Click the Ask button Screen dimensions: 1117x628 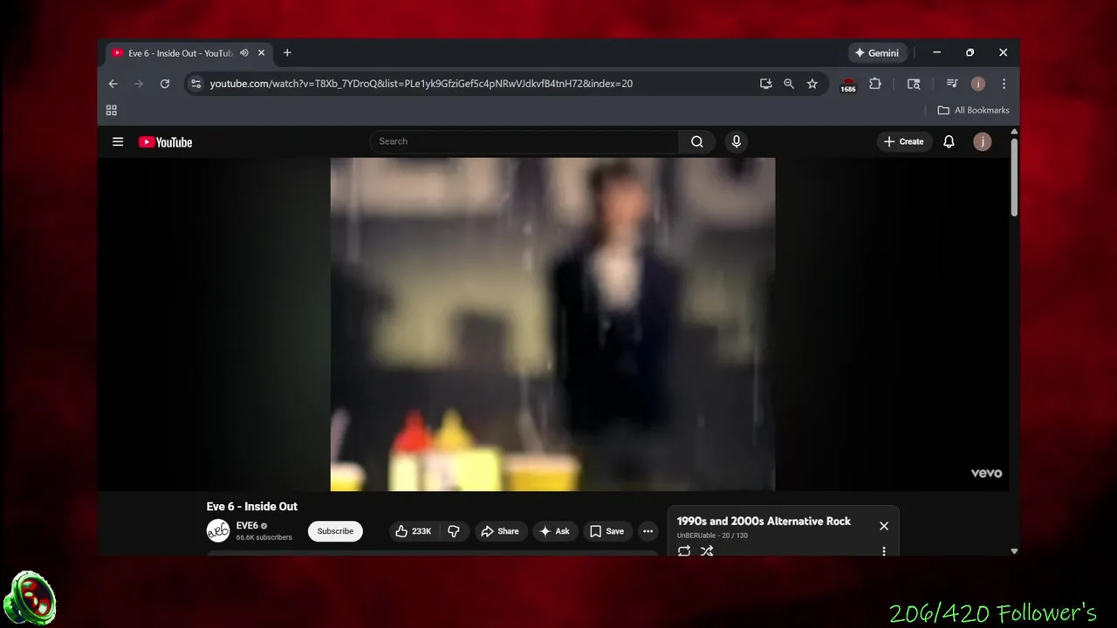coord(554,531)
